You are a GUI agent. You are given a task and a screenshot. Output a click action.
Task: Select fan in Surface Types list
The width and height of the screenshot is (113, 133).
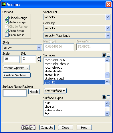(x=74, y=114)
